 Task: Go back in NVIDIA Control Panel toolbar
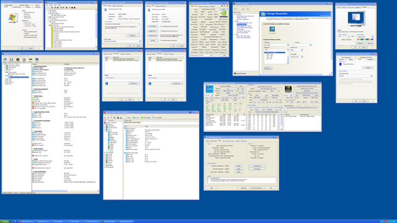tap(235, 9)
